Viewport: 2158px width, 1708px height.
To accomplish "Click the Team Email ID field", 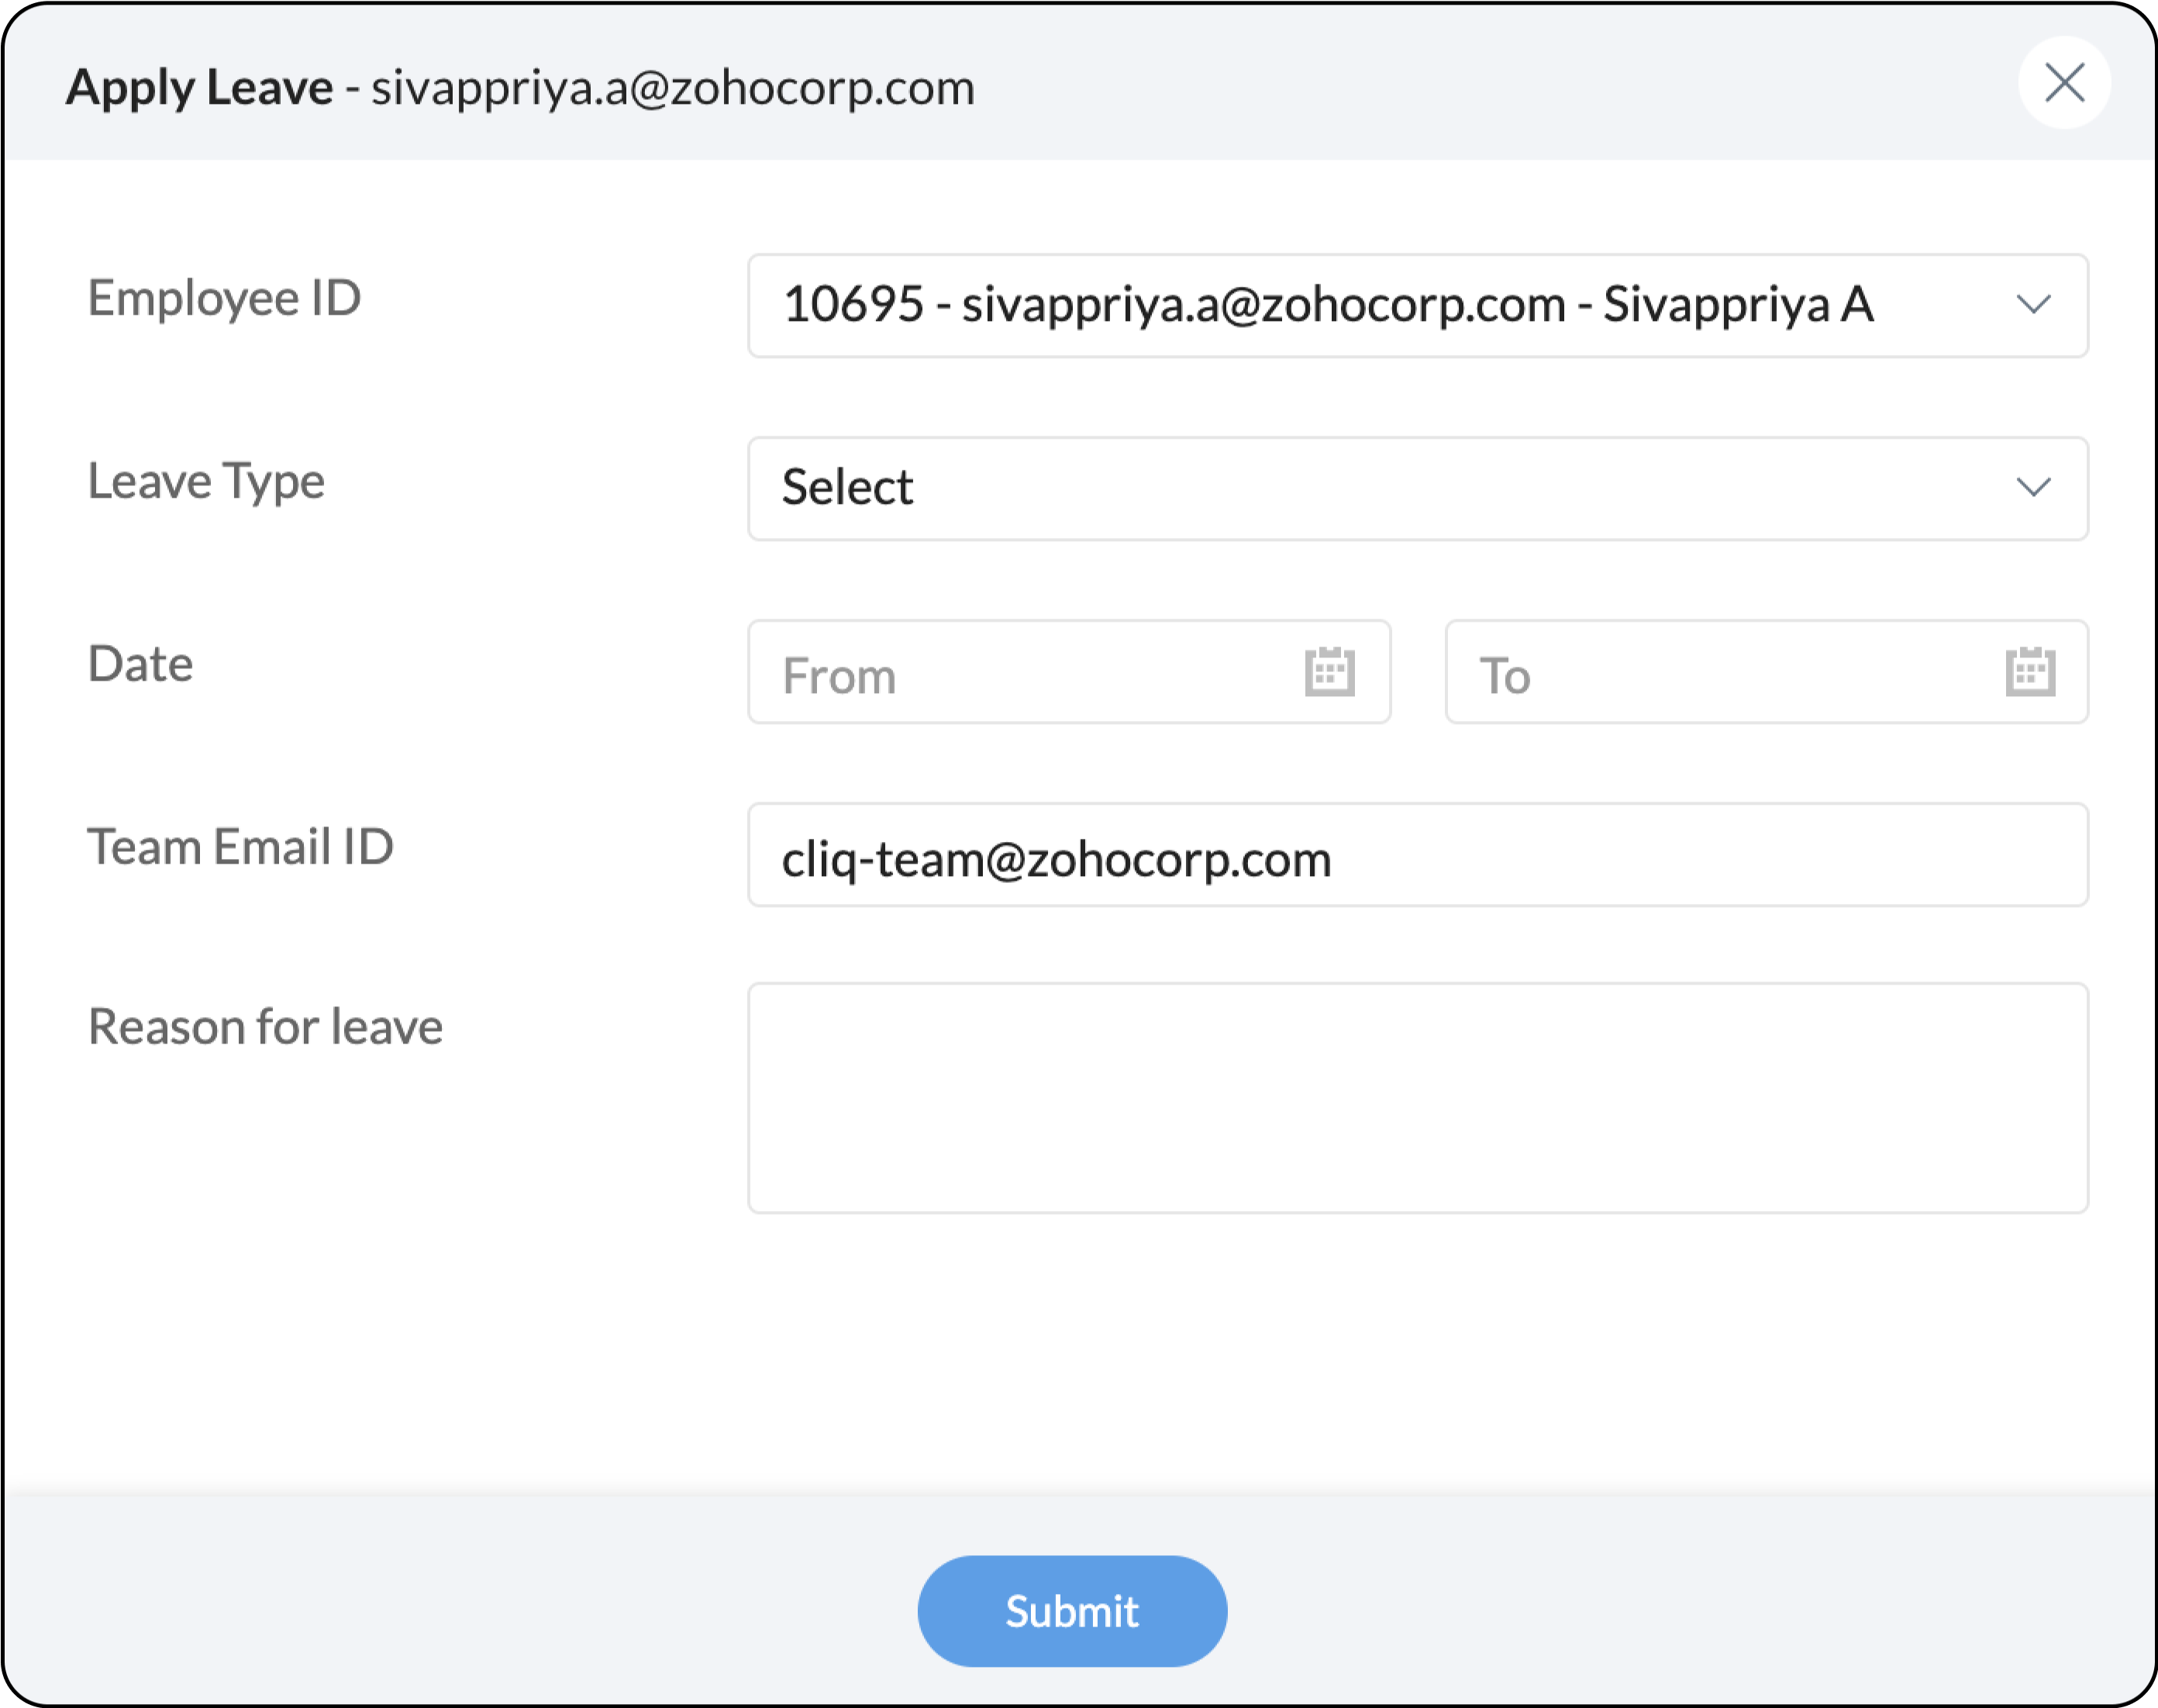I will pyautogui.click(x=1417, y=855).
